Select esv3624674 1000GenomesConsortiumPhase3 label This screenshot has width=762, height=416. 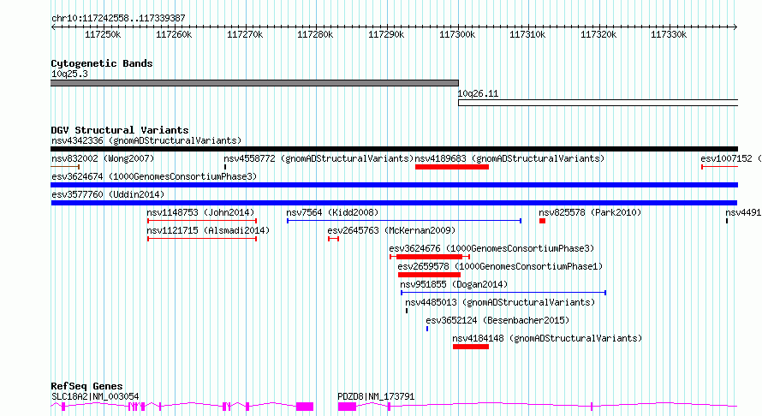click(154, 176)
